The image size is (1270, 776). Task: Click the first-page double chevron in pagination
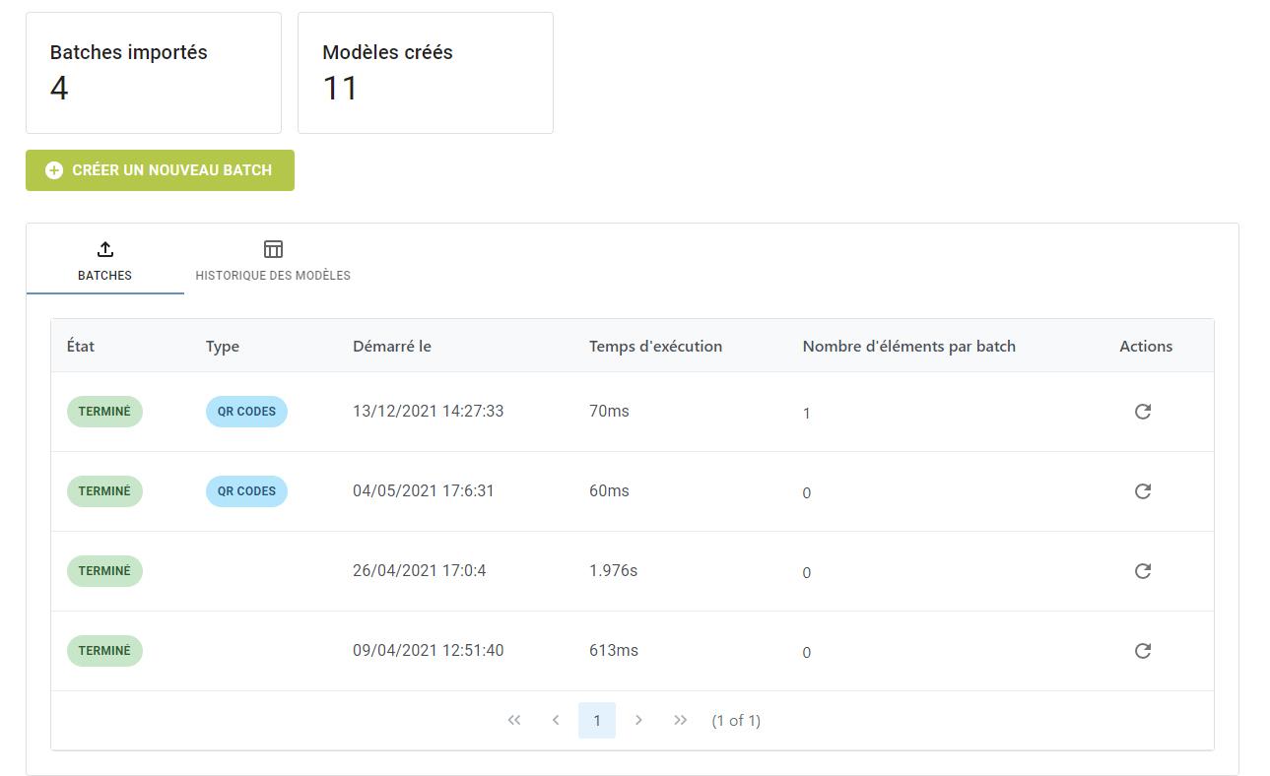[x=513, y=720]
